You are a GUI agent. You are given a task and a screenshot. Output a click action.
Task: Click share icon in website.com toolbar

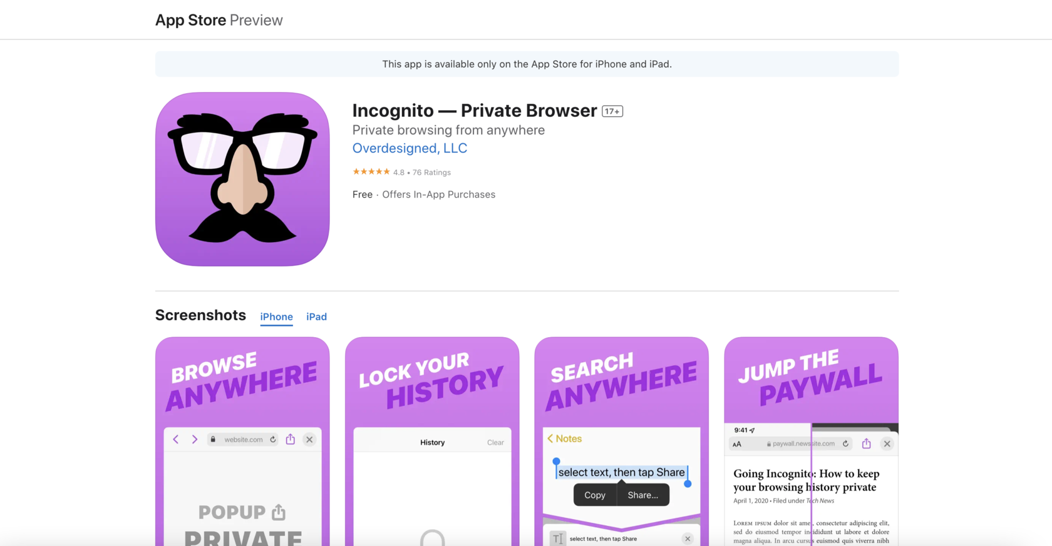(291, 439)
